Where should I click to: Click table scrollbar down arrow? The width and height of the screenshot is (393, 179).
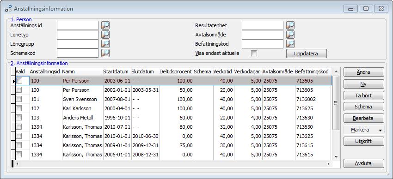(336, 157)
